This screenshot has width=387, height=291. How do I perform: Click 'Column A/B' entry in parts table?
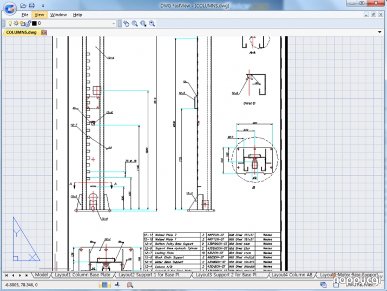point(163,267)
